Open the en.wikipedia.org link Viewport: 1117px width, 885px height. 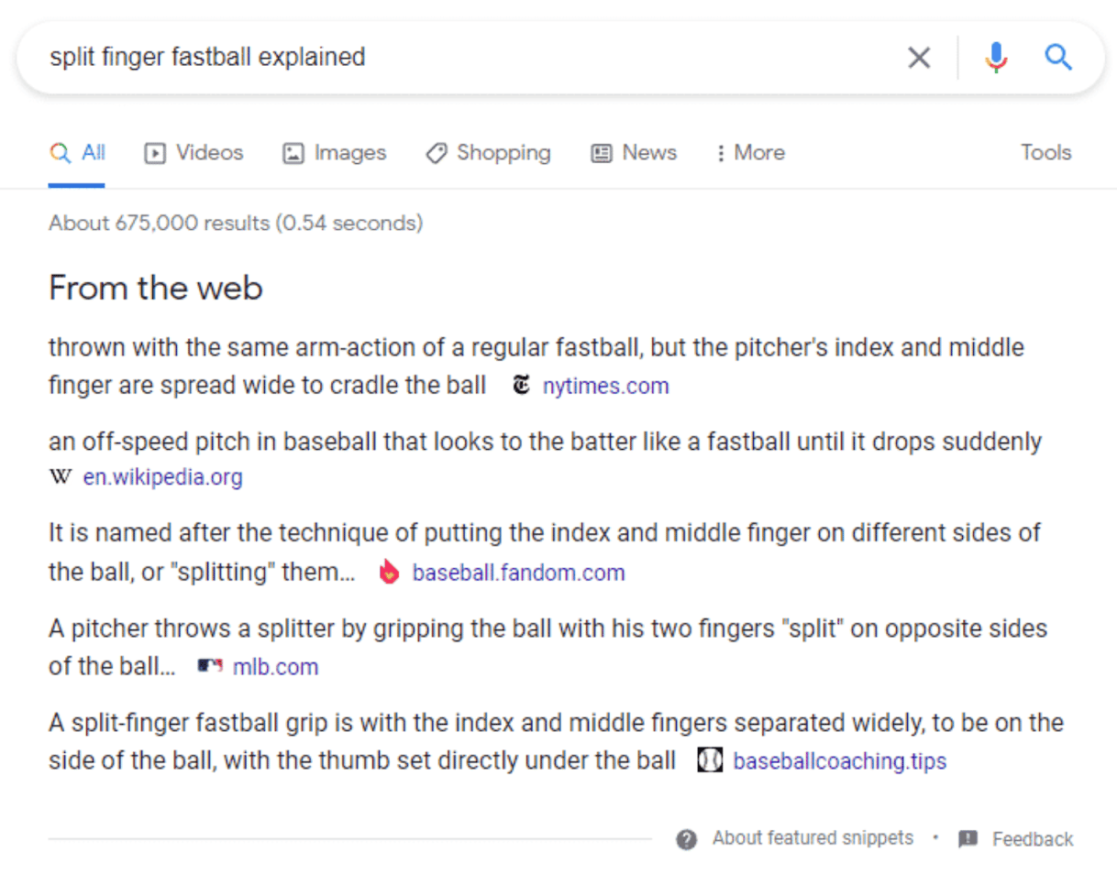[162, 477]
